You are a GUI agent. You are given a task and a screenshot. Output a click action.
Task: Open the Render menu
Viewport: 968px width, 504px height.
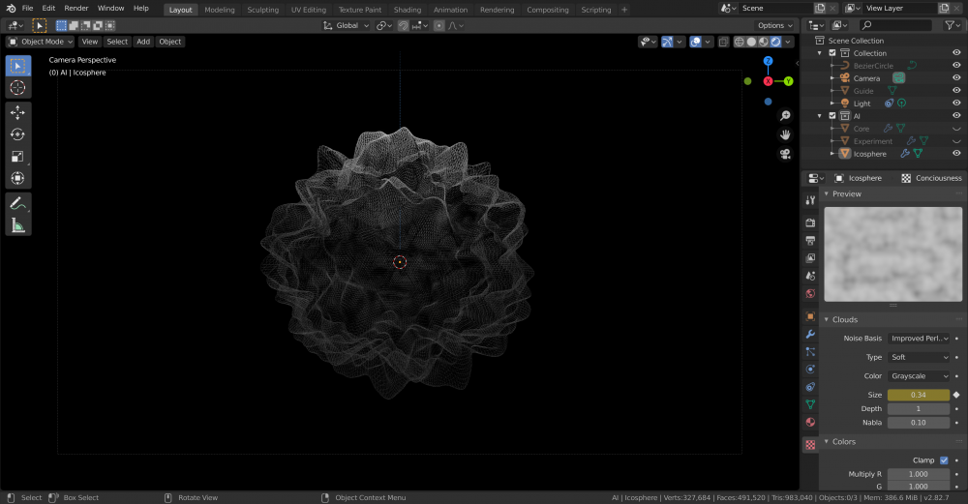point(76,8)
